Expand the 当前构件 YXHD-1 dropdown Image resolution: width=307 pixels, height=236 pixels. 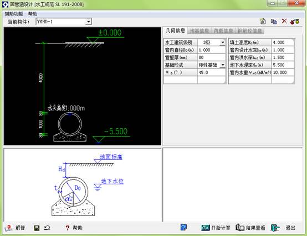coord(89,22)
